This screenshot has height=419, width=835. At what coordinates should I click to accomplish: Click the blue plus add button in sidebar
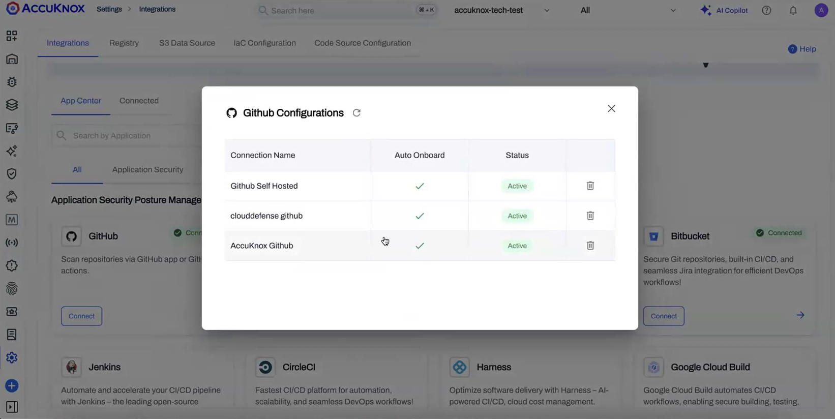tap(12, 386)
